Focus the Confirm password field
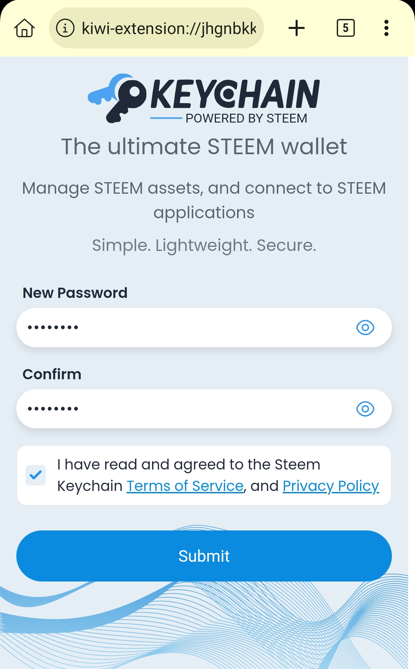The height and width of the screenshot is (669, 415). [184, 409]
